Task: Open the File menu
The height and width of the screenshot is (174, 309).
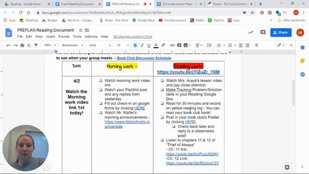Action: point(20,37)
